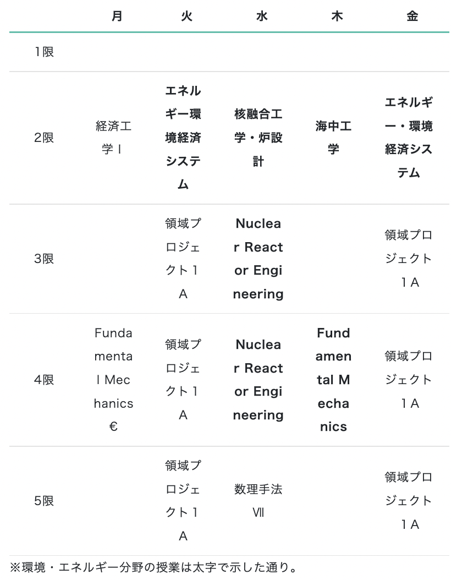Click the 木 column header

[x=337, y=16]
